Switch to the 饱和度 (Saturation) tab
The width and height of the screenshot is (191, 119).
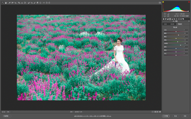(x=172, y=24)
